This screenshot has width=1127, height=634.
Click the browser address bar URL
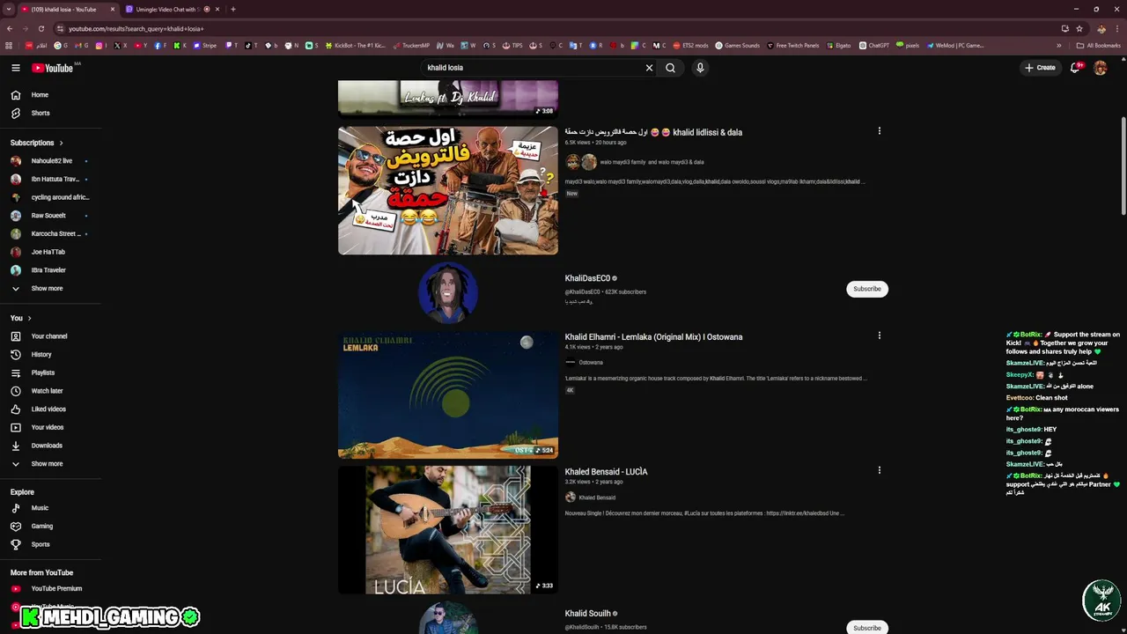pyautogui.click(x=136, y=28)
